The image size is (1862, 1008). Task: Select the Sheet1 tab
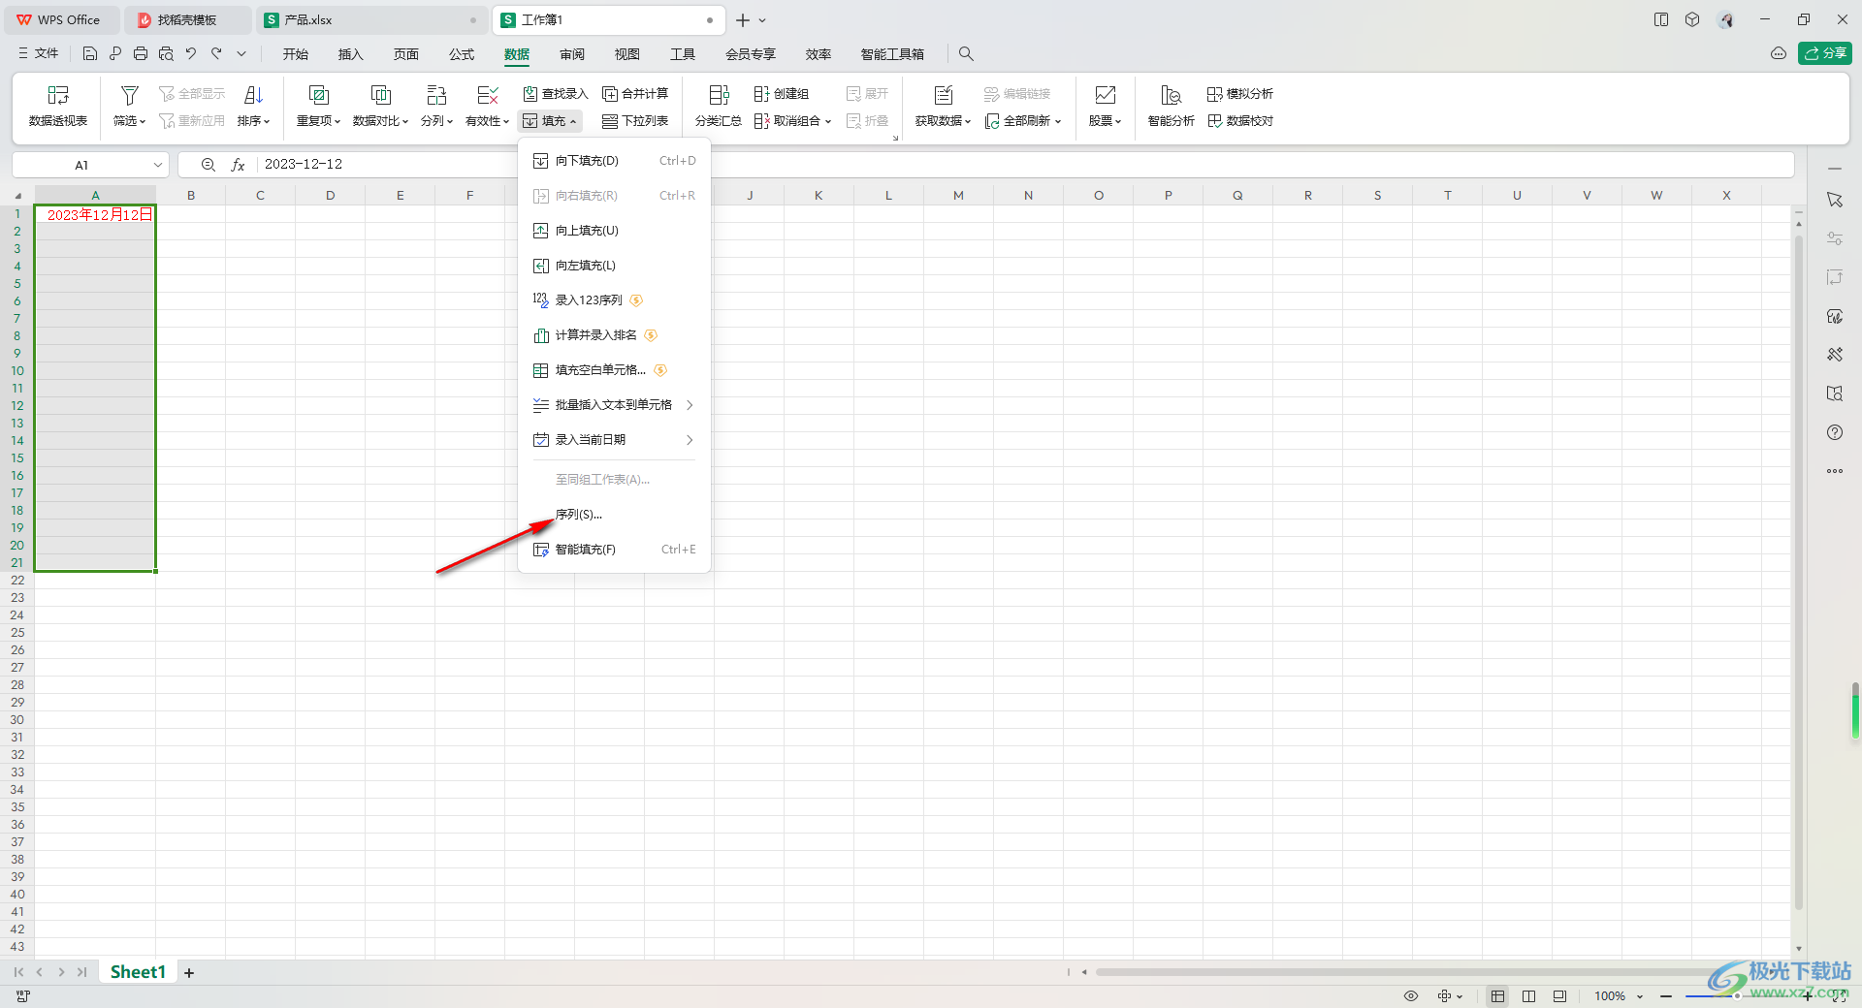pos(138,972)
